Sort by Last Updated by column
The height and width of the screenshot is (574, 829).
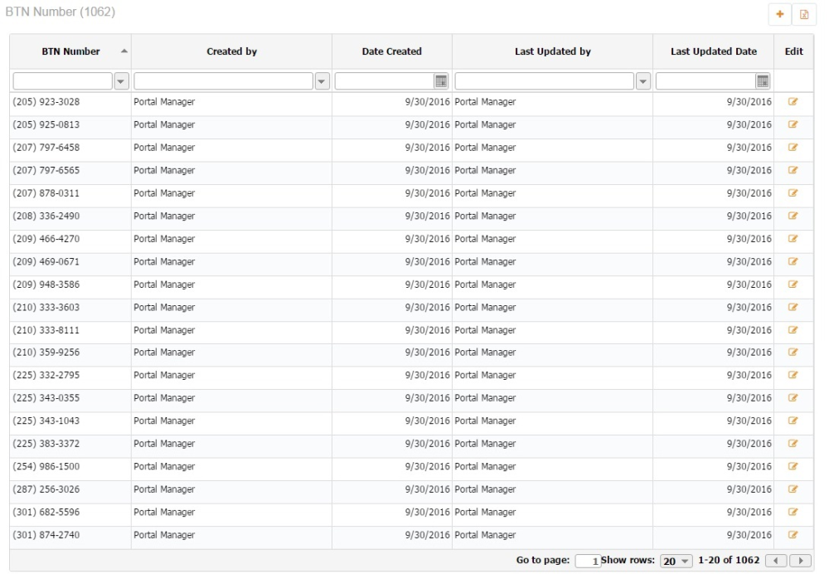552,51
